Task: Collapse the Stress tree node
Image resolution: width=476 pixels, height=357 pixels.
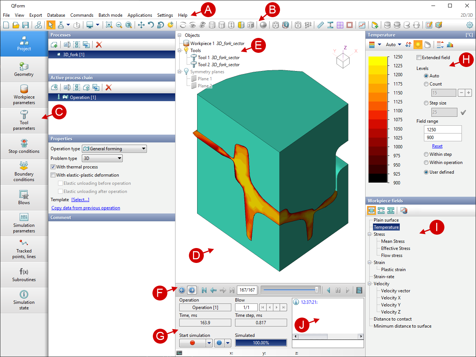Action: pyautogui.click(x=370, y=234)
